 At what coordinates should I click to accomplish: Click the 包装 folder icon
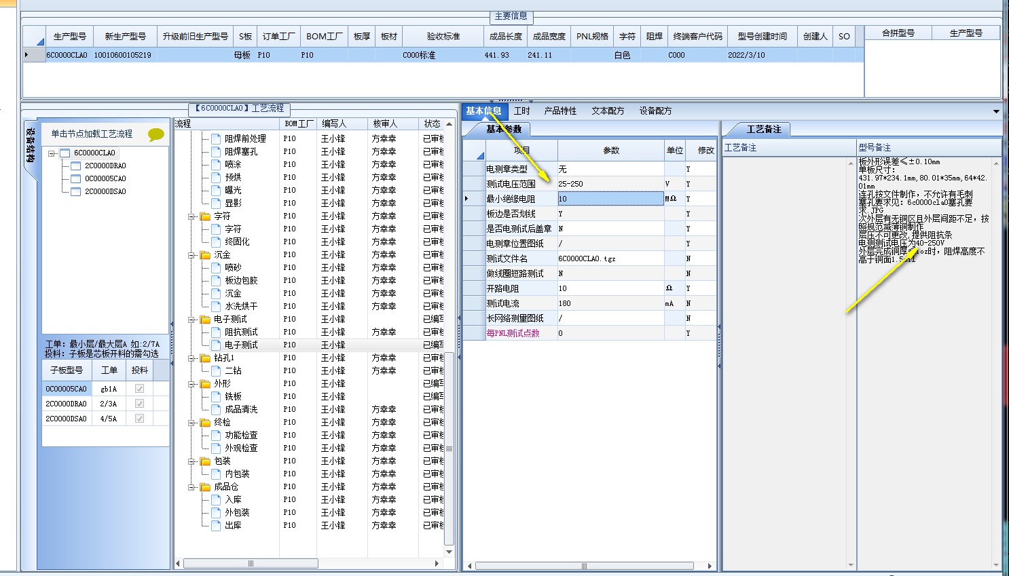coord(205,461)
